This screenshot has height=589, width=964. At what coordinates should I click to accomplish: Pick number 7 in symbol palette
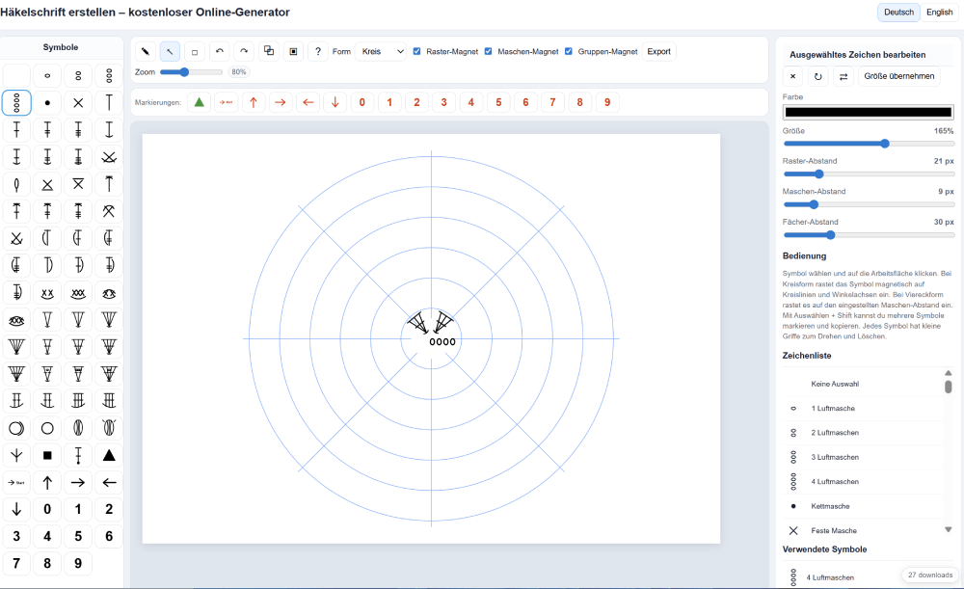pyautogui.click(x=16, y=563)
